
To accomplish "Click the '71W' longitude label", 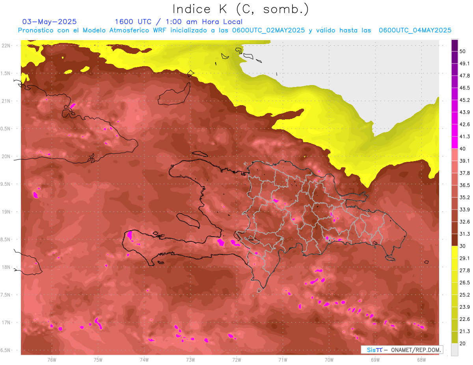I will click(283, 359).
